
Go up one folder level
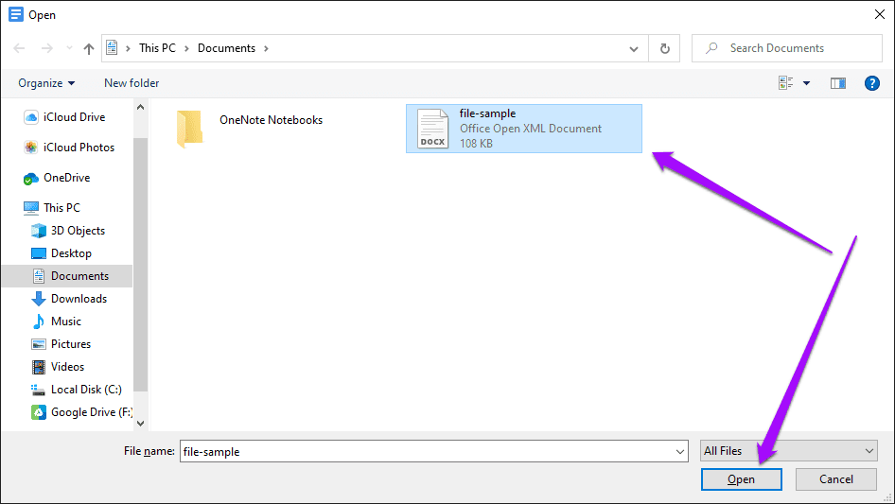pos(89,48)
